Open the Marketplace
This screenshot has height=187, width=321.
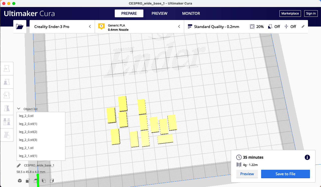point(290,14)
